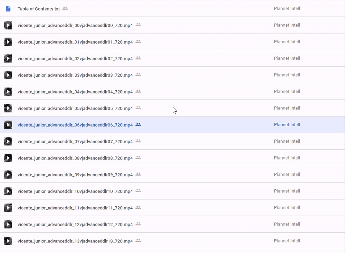Click video play icon of advanceddlr08 file
The height and width of the screenshot is (253, 345).
click(x=8, y=158)
